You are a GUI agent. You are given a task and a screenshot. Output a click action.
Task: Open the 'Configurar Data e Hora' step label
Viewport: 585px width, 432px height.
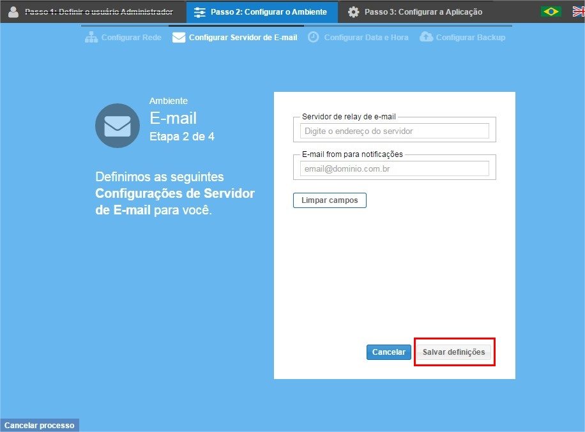[366, 37]
